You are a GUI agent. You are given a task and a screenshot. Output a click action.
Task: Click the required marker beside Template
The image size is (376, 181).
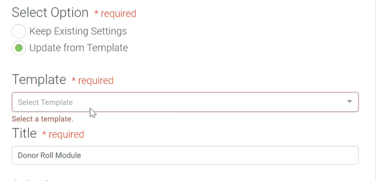93,81
